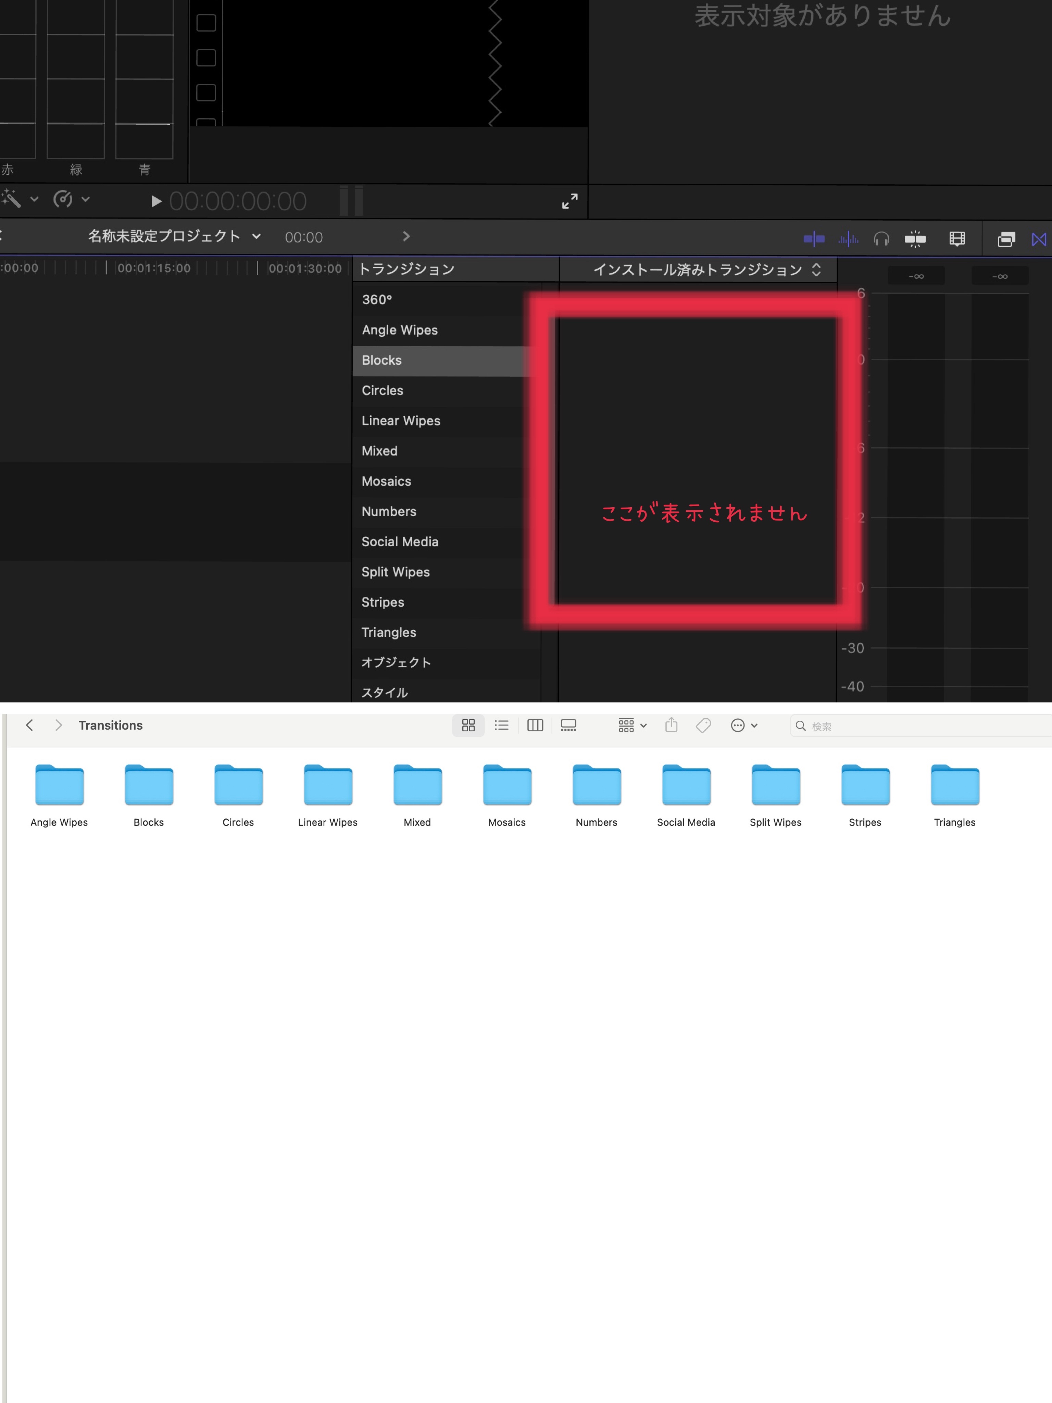Image resolution: width=1052 pixels, height=1403 pixels.
Task: Click the headphones solo icon
Action: point(881,239)
